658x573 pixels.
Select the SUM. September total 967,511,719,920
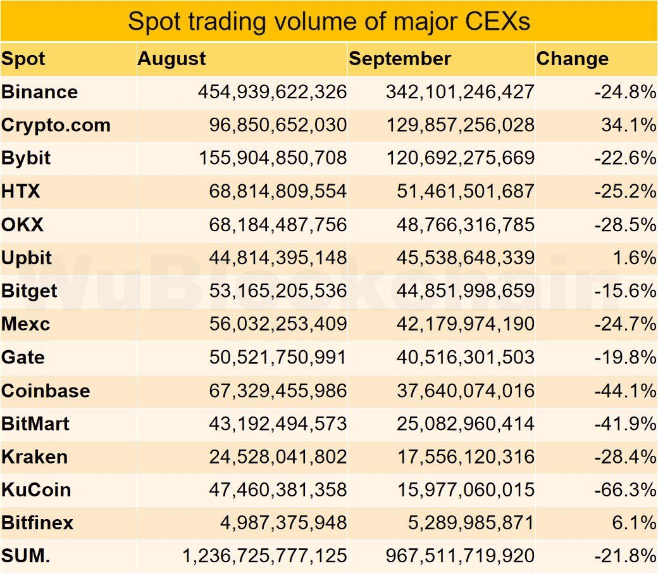coord(461,556)
